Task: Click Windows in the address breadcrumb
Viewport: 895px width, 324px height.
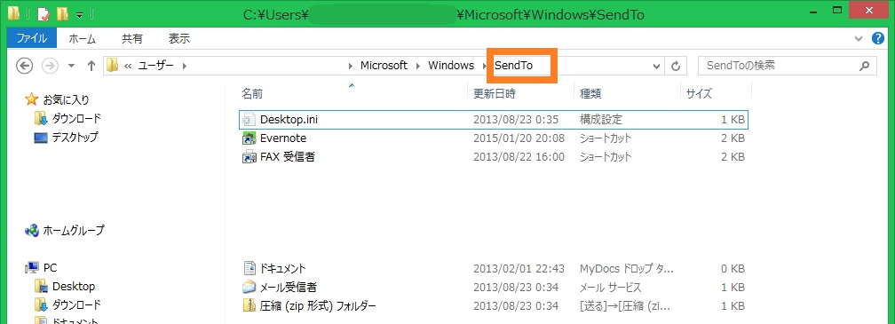Action: point(451,66)
